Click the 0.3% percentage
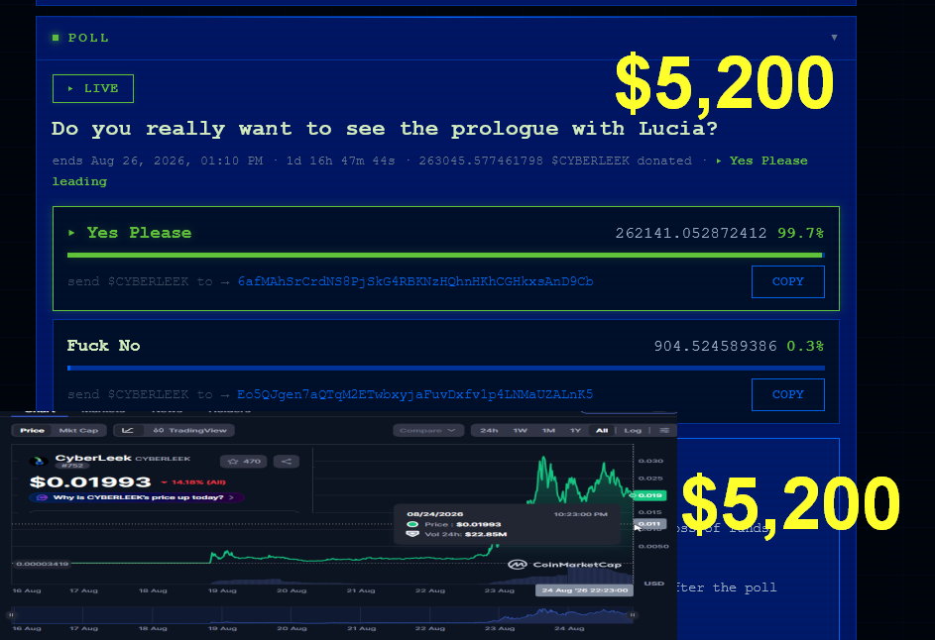935x640 pixels. click(x=805, y=346)
